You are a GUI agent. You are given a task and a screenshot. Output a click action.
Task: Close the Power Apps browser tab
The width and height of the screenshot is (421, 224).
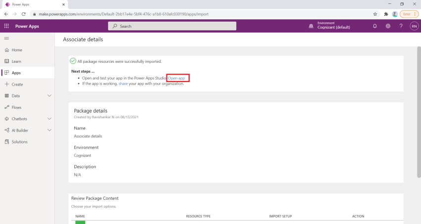(63, 4)
